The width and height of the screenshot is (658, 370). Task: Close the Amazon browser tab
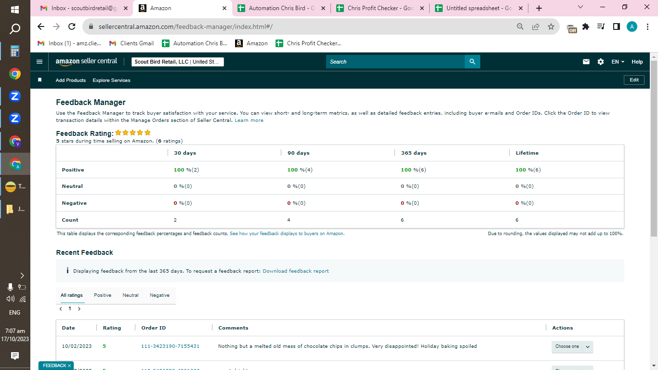coord(224,8)
